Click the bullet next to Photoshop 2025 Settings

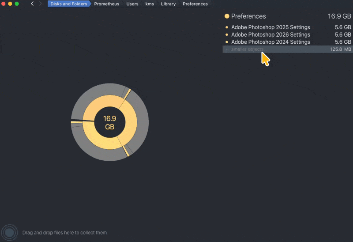tap(227, 27)
